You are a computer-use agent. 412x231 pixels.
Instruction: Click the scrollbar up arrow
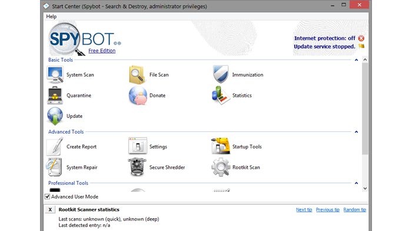(x=365, y=60)
